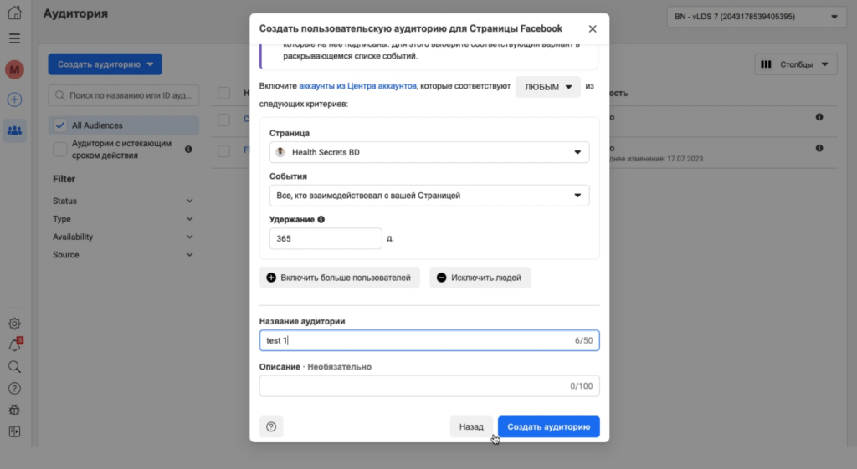Viewport: 857px width, 469px height.
Task: Open the ad account selector BN - vLDS 7
Action: tap(757, 17)
